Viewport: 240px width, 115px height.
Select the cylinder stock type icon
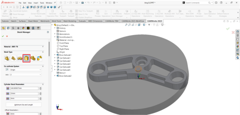point(26,58)
